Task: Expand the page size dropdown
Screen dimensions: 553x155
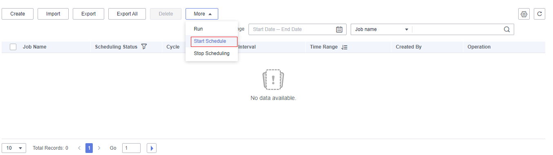Action: point(14,148)
